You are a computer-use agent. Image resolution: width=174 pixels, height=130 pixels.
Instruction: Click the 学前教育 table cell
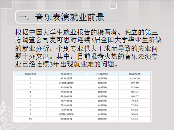pyautogui.click(x=66, y=92)
